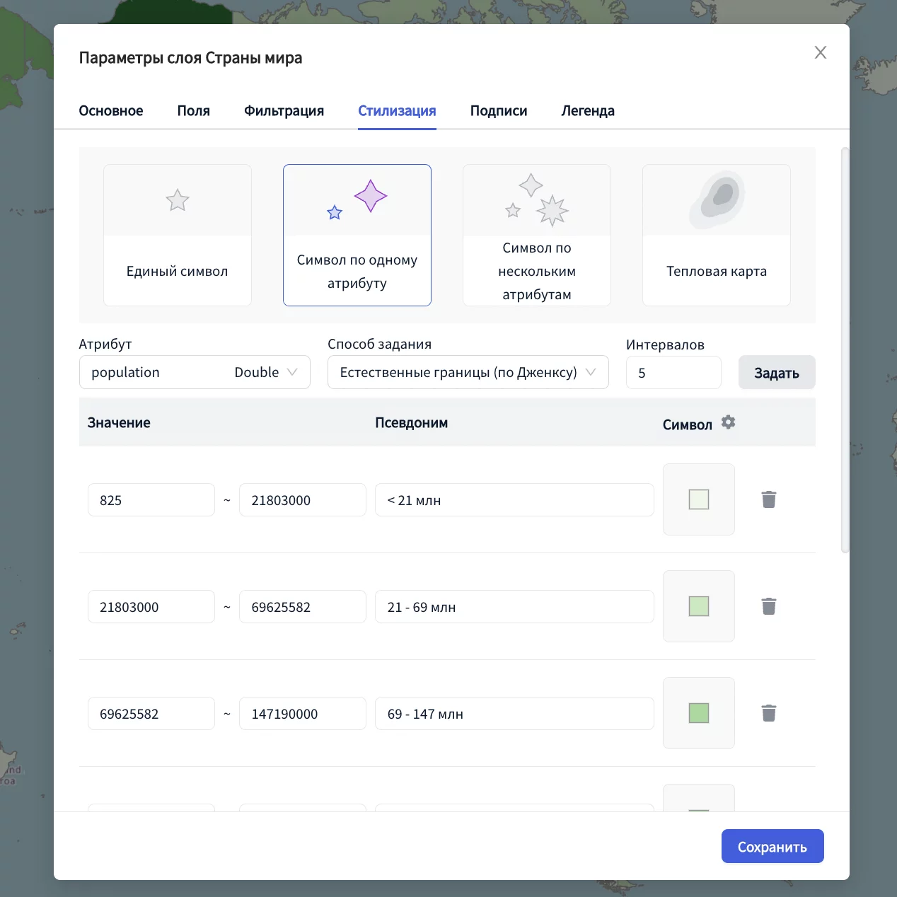
Task: Open the Легенда tab
Action: [x=587, y=111]
